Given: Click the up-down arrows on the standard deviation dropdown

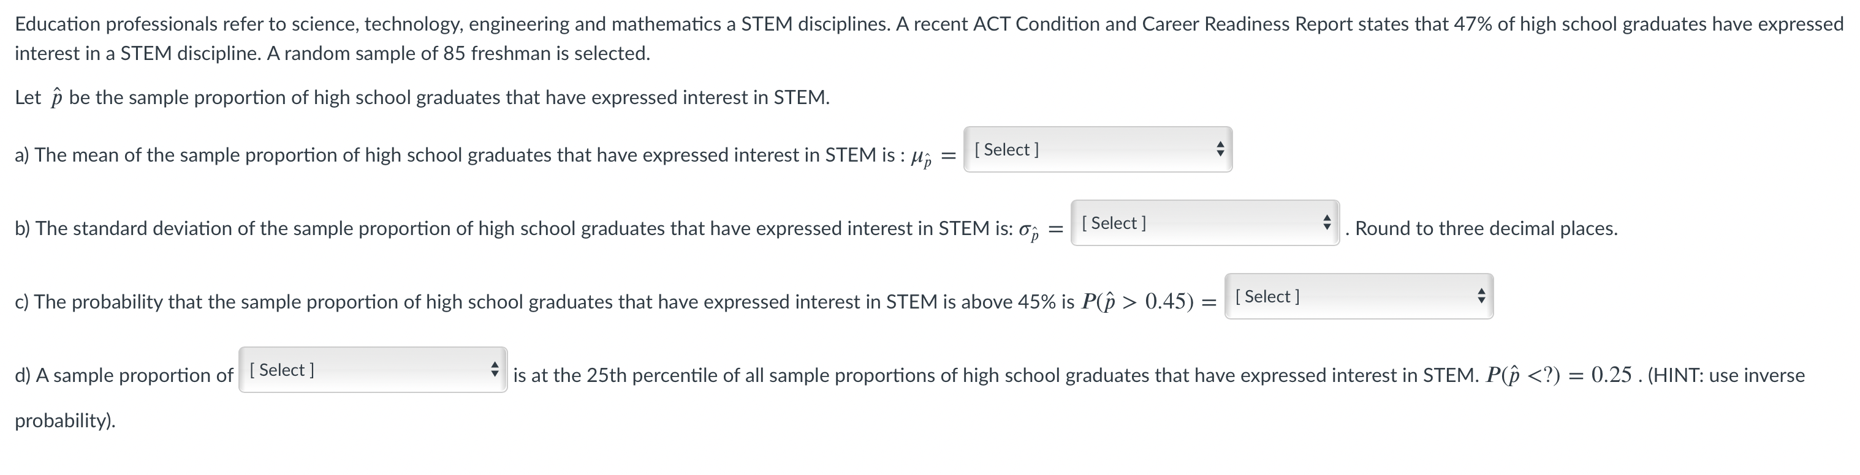Looking at the screenshot, I should tap(1326, 223).
